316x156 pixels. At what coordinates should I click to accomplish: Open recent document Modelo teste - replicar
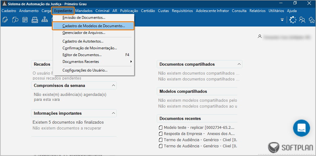click(x=199, y=128)
